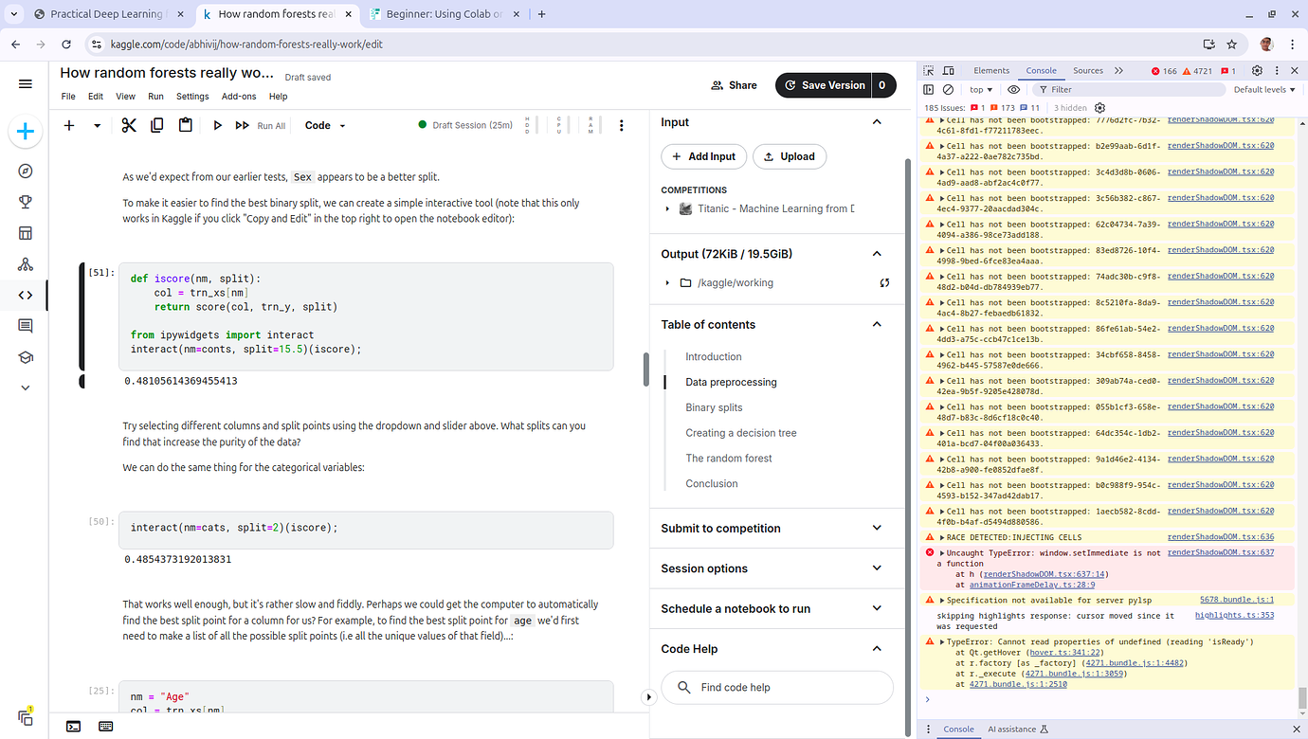The width and height of the screenshot is (1308, 739).
Task: Open the Learn graduation-cap icon in sidebar
Action: (x=25, y=357)
